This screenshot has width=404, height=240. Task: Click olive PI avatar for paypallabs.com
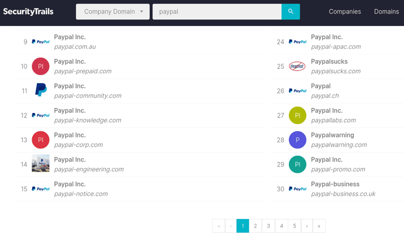point(297,115)
